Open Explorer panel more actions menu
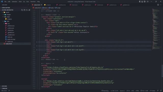The width and height of the screenshot is (163, 92). 28,5
